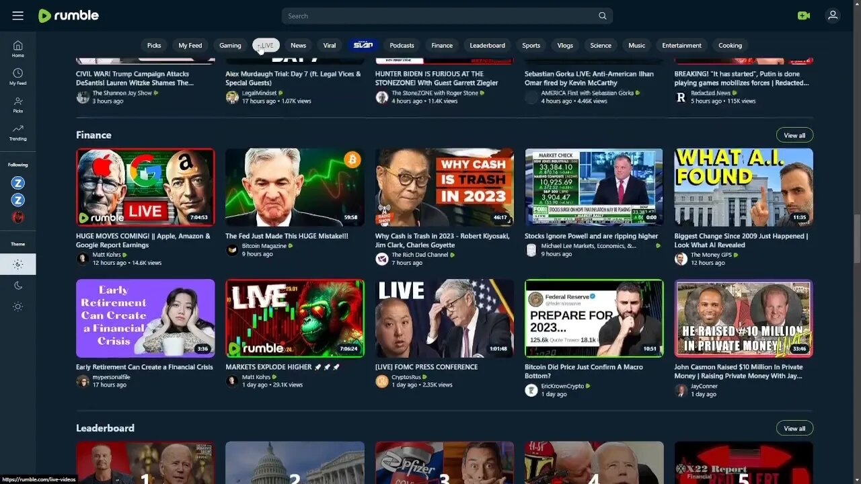The width and height of the screenshot is (861, 484).
Task: Open red followed channel avatar in sidebar
Action: 18,216
